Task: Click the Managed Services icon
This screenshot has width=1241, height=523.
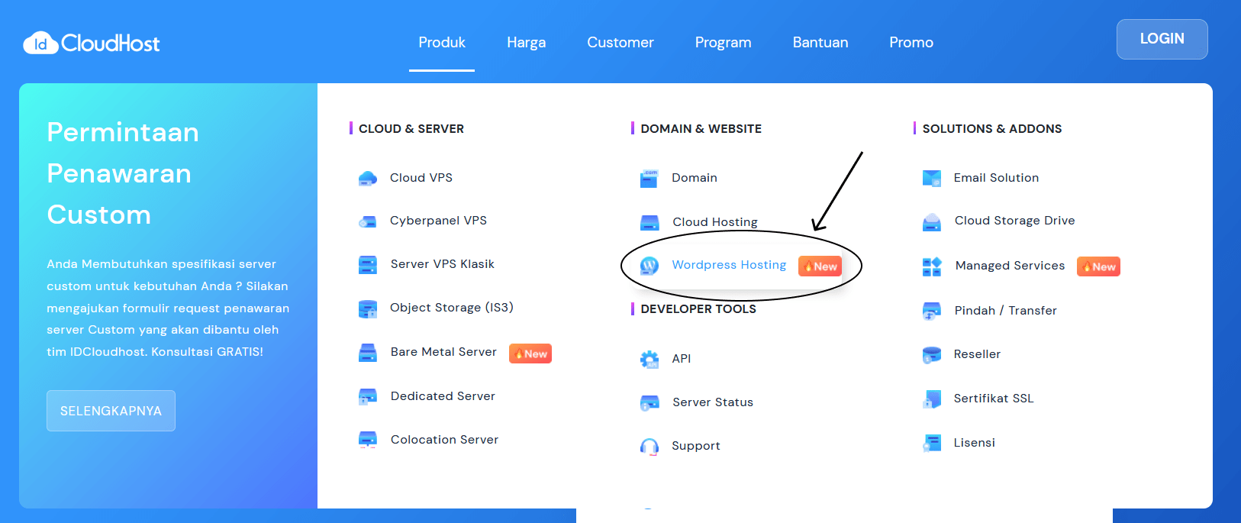Action: click(932, 266)
